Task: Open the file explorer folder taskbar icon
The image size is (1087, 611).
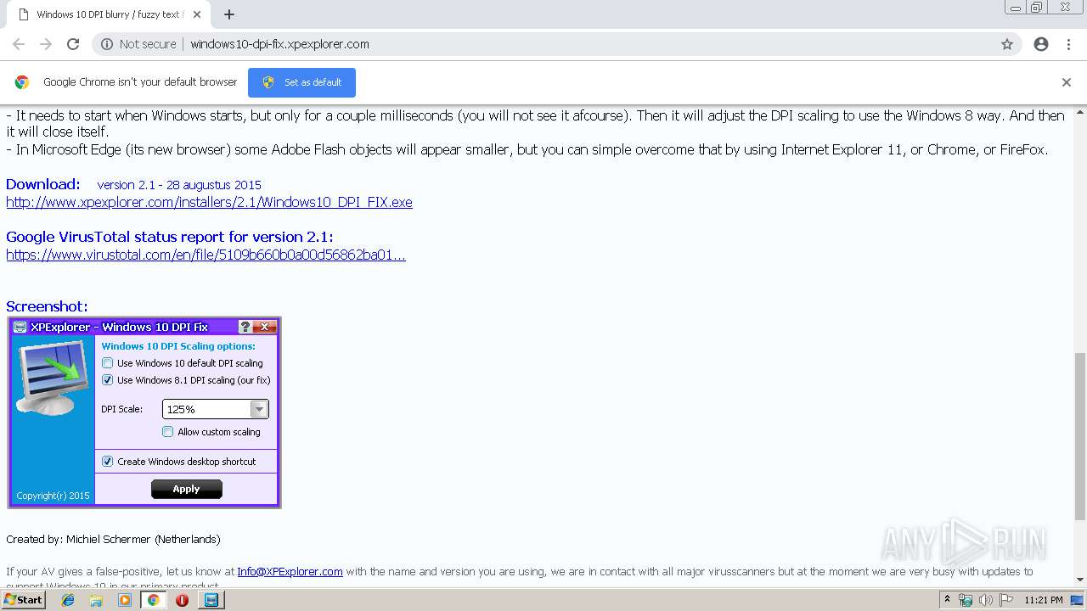Action: click(96, 600)
